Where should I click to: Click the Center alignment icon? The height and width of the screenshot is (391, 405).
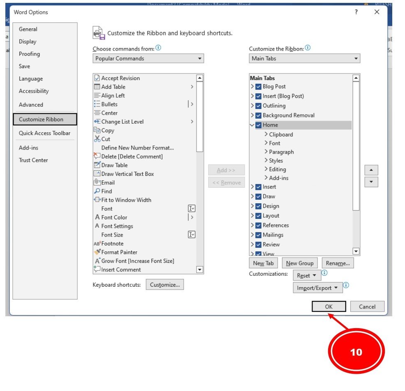pyautogui.click(x=97, y=113)
